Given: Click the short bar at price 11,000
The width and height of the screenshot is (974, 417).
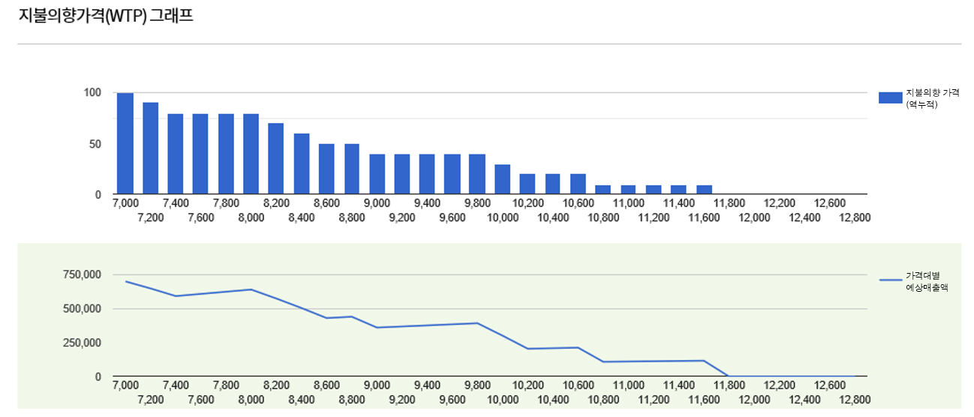Looking at the screenshot, I should [628, 189].
